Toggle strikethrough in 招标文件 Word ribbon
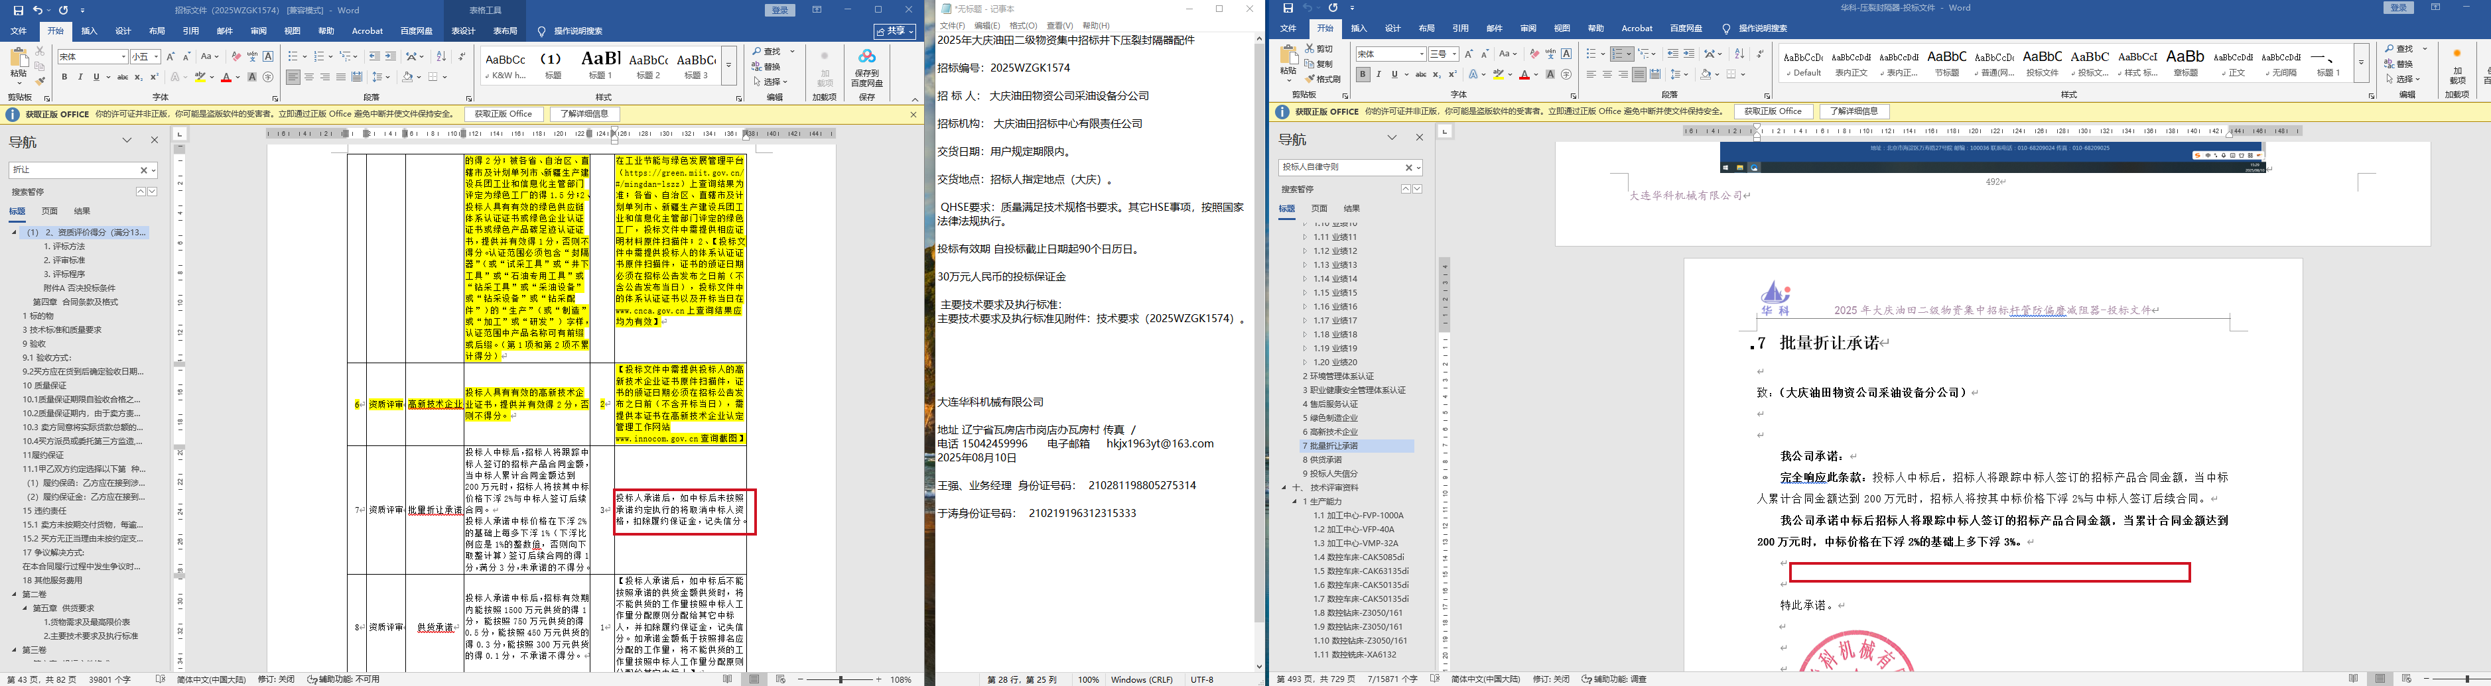 coord(123,78)
